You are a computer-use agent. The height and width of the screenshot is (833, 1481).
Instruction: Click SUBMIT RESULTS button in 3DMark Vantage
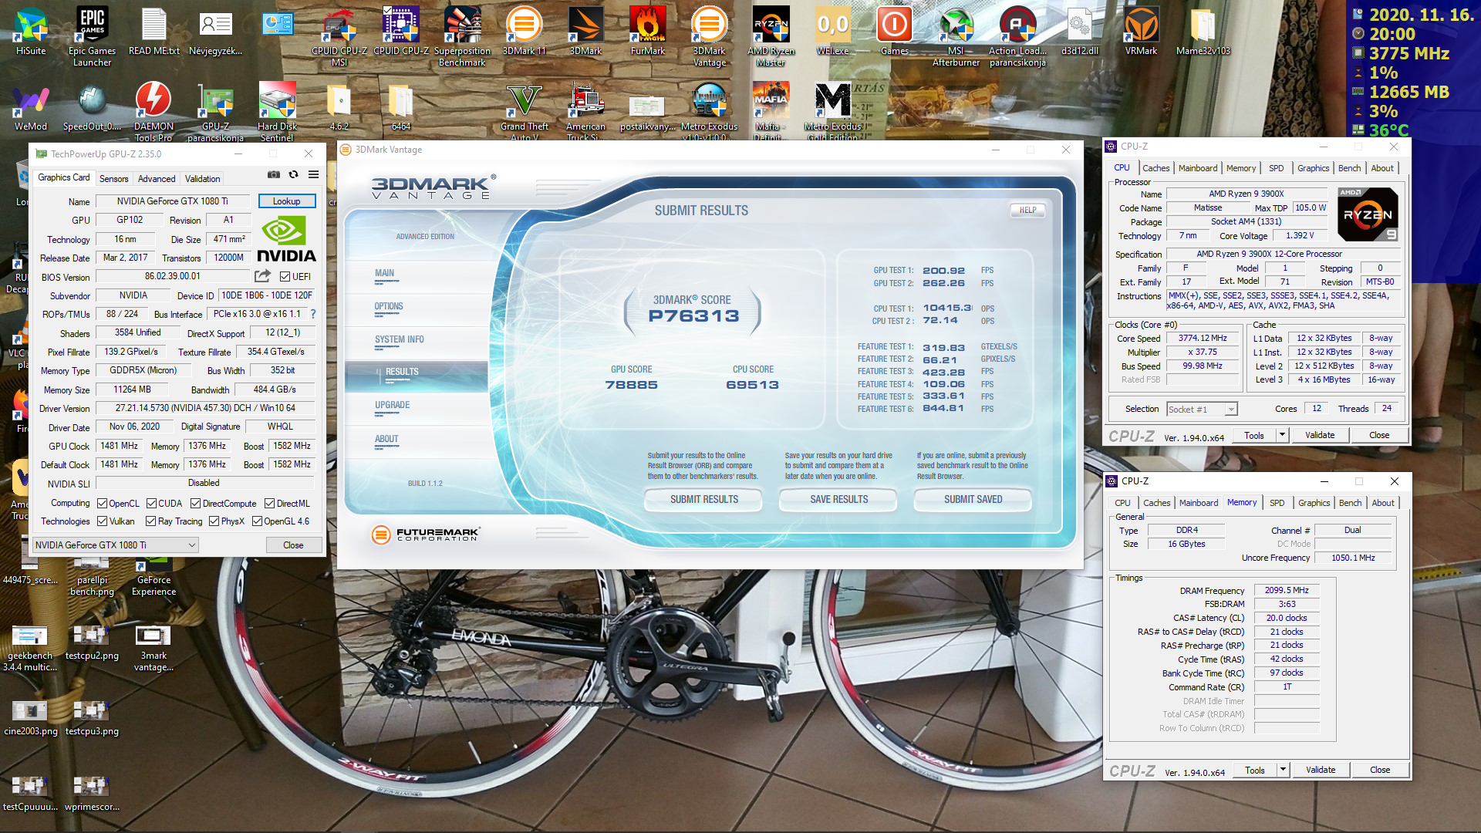tap(703, 499)
